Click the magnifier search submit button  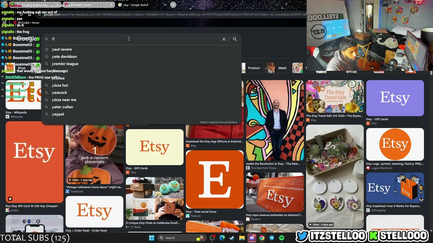pos(235,39)
